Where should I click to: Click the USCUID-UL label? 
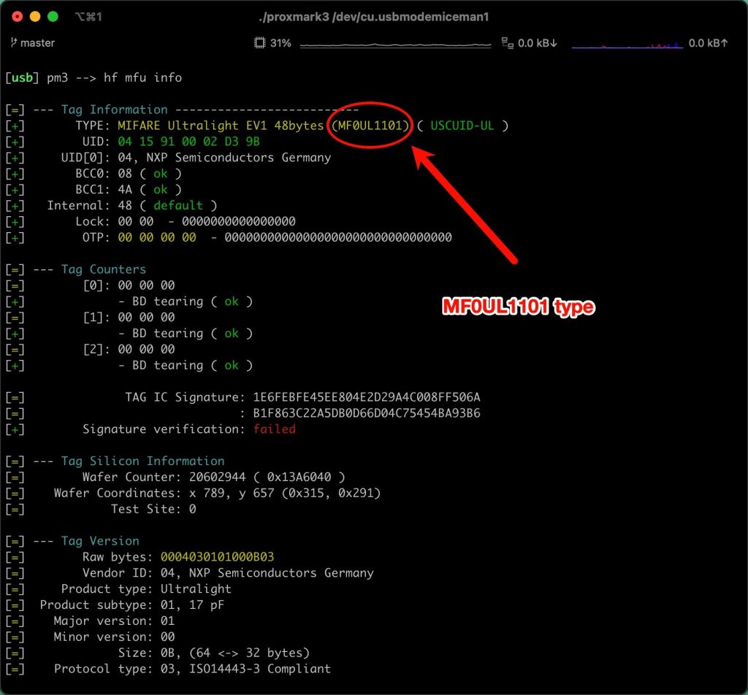462,126
